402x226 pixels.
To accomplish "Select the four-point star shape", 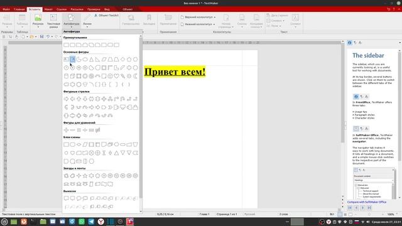I will 79,176.
